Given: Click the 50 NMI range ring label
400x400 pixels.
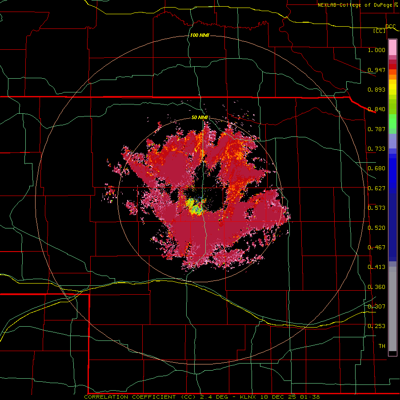Looking at the screenshot, I should 200,117.
